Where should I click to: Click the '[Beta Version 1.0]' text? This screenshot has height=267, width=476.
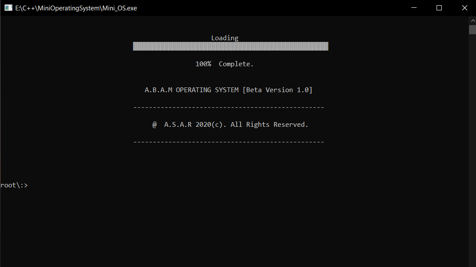(277, 90)
